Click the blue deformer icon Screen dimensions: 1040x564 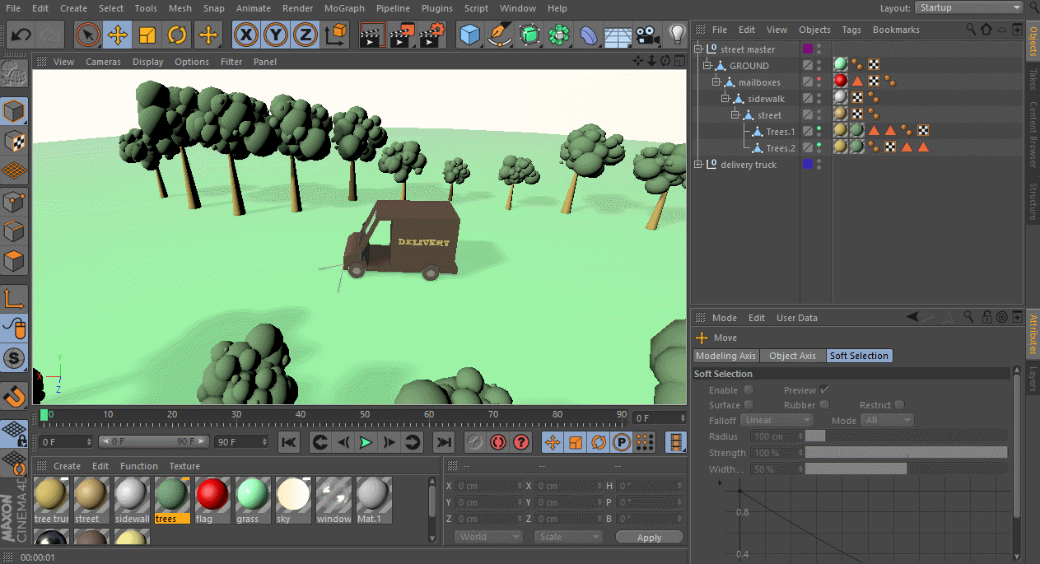589,35
